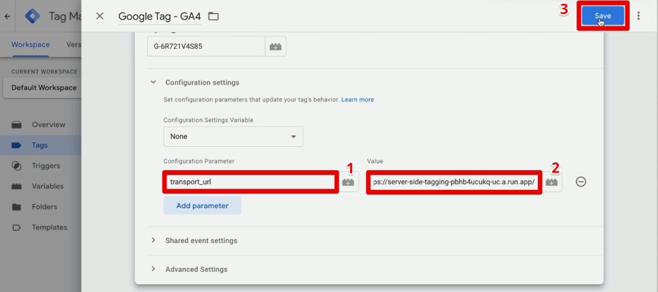The width and height of the screenshot is (658, 292).
Task: Click the Tag Manager logo
Action: point(32,16)
